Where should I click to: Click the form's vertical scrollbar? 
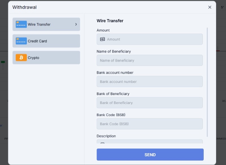click(x=207, y=82)
